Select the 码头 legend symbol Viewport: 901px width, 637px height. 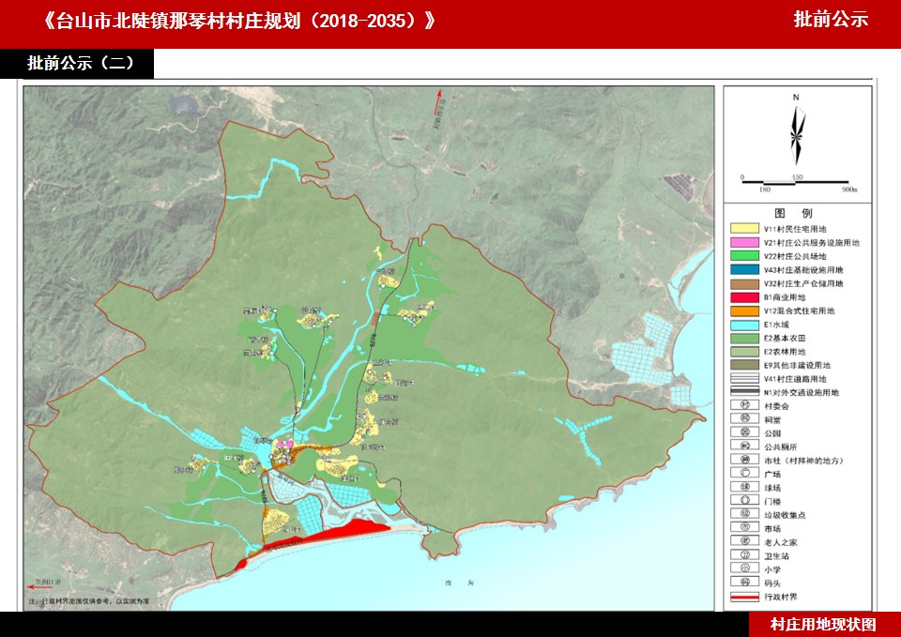pos(744,582)
